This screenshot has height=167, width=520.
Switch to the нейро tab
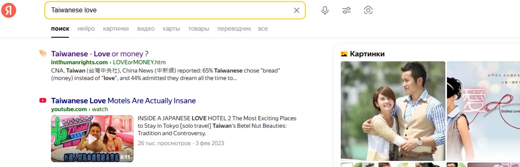86,29
